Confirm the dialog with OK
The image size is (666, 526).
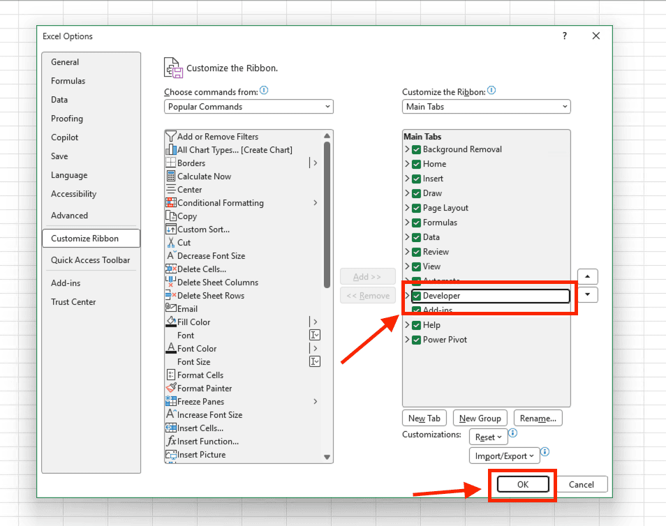tap(523, 484)
